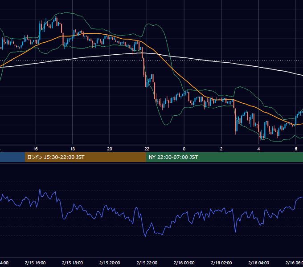Click the 2/15 18:00 date label

tap(73, 263)
